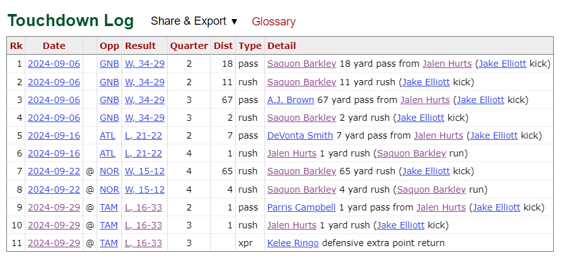Sort by the Type column header
This screenshot has width=583, height=262.
pos(250,46)
